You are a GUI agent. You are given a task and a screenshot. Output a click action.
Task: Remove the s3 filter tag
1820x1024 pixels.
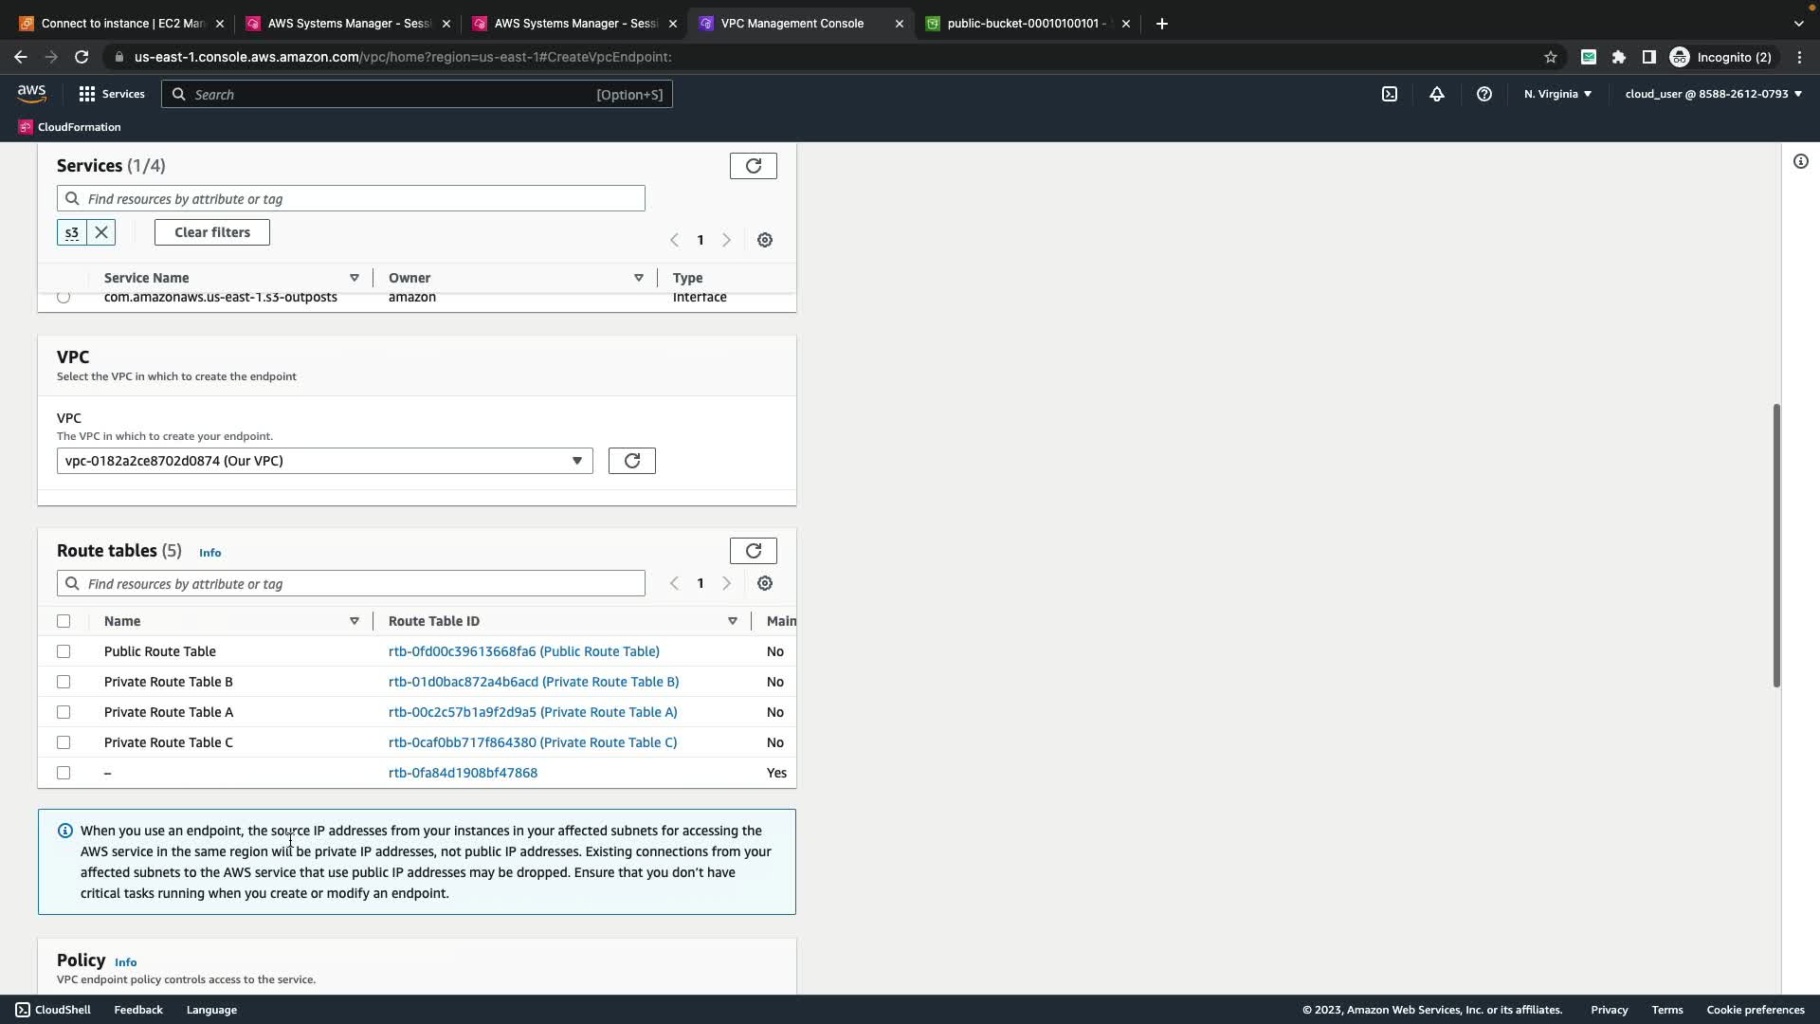(x=101, y=232)
